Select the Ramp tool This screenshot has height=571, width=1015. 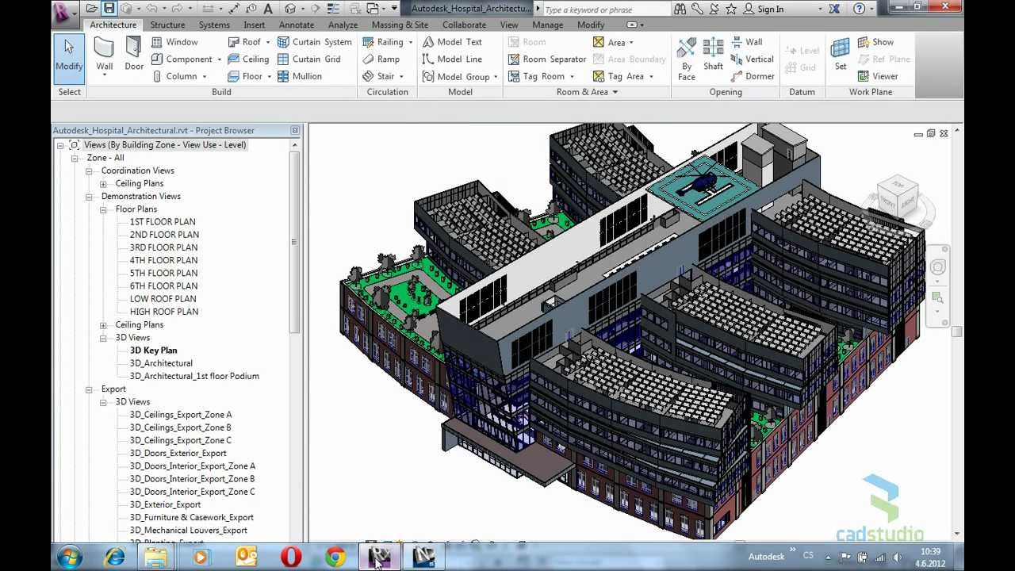[381, 59]
